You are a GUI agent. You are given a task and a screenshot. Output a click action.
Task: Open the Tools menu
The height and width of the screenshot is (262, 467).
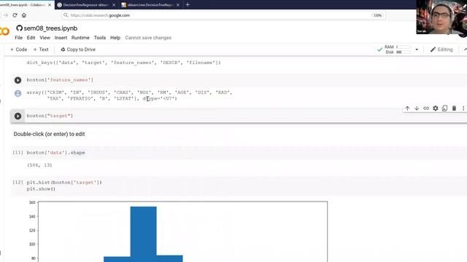pyautogui.click(x=100, y=38)
